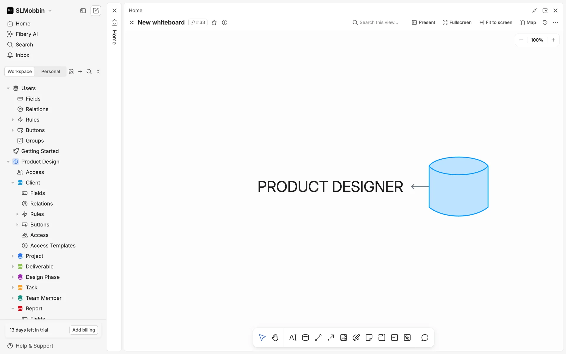Select the text tool
Screen dimensions: 566x354
point(293,337)
